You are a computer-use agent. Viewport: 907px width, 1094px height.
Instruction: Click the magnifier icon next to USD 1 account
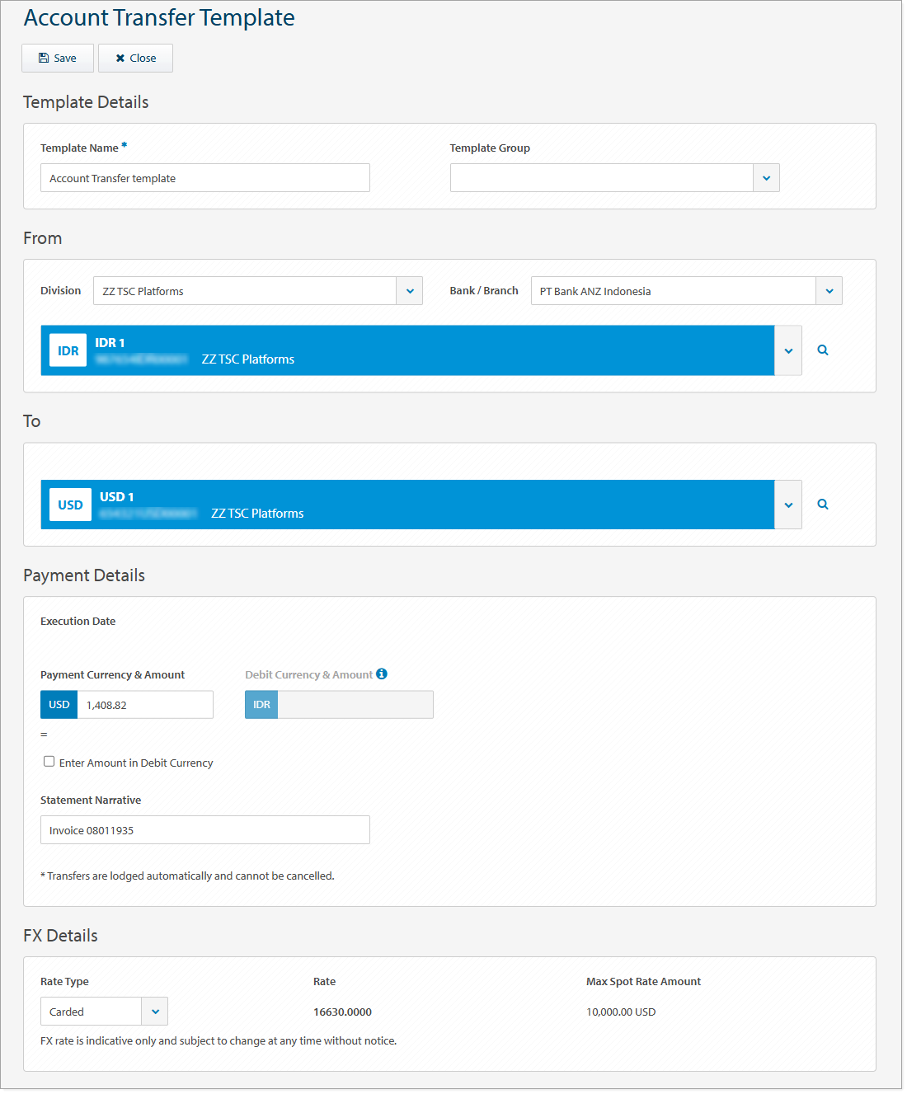point(822,504)
